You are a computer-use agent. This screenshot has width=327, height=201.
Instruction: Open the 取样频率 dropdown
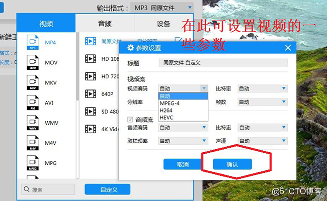click(183, 141)
